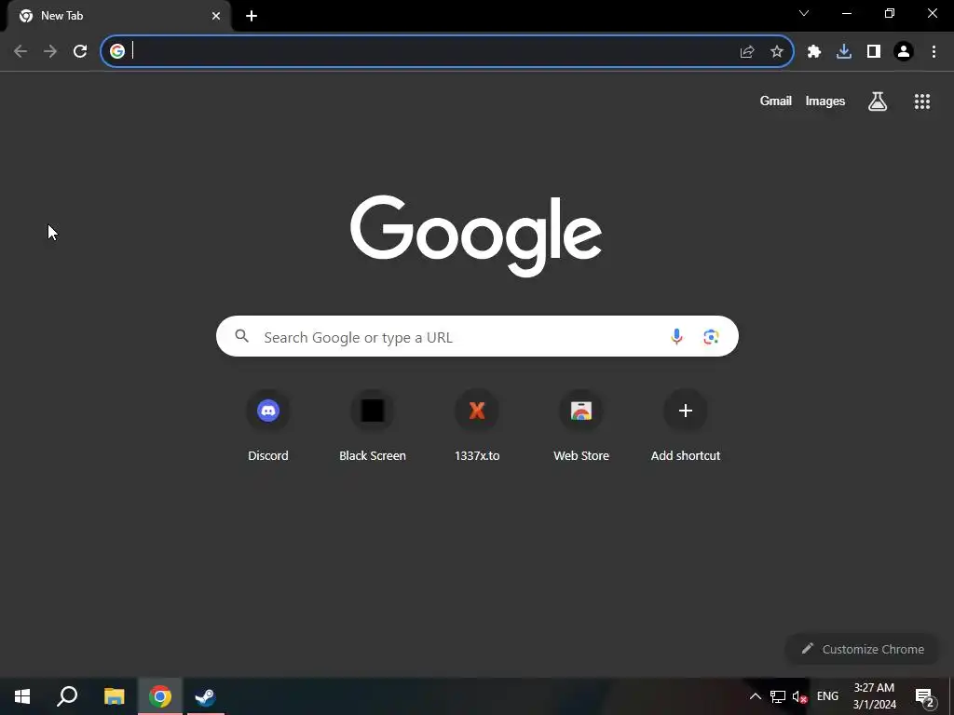The height and width of the screenshot is (715, 954).
Task: Search by image with Google Lens icon
Action: click(711, 336)
